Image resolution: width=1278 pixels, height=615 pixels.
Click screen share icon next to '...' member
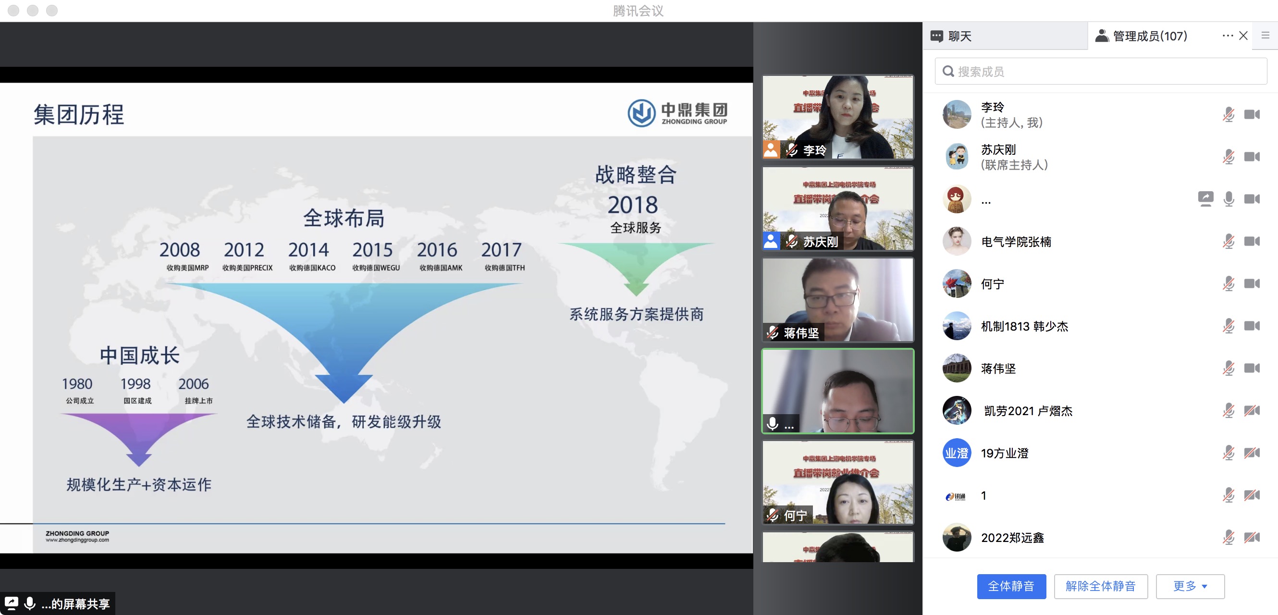point(1205,199)
